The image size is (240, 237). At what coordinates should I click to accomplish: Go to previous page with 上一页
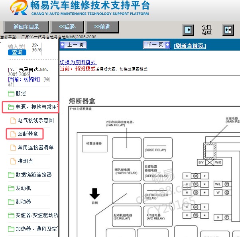73,45
